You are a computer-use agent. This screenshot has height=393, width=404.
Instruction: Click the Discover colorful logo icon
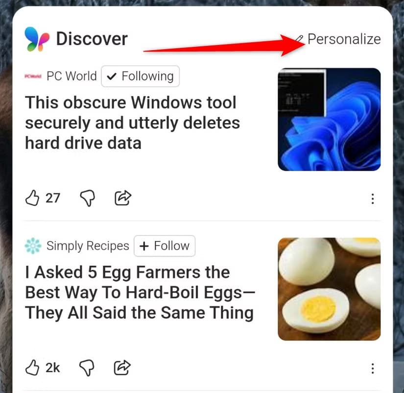tap(37, 39)
